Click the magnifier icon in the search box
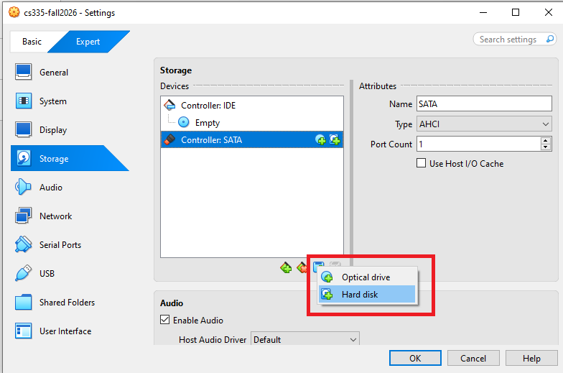Viewport: 563px width, 373px height. (x=550, y=39)
